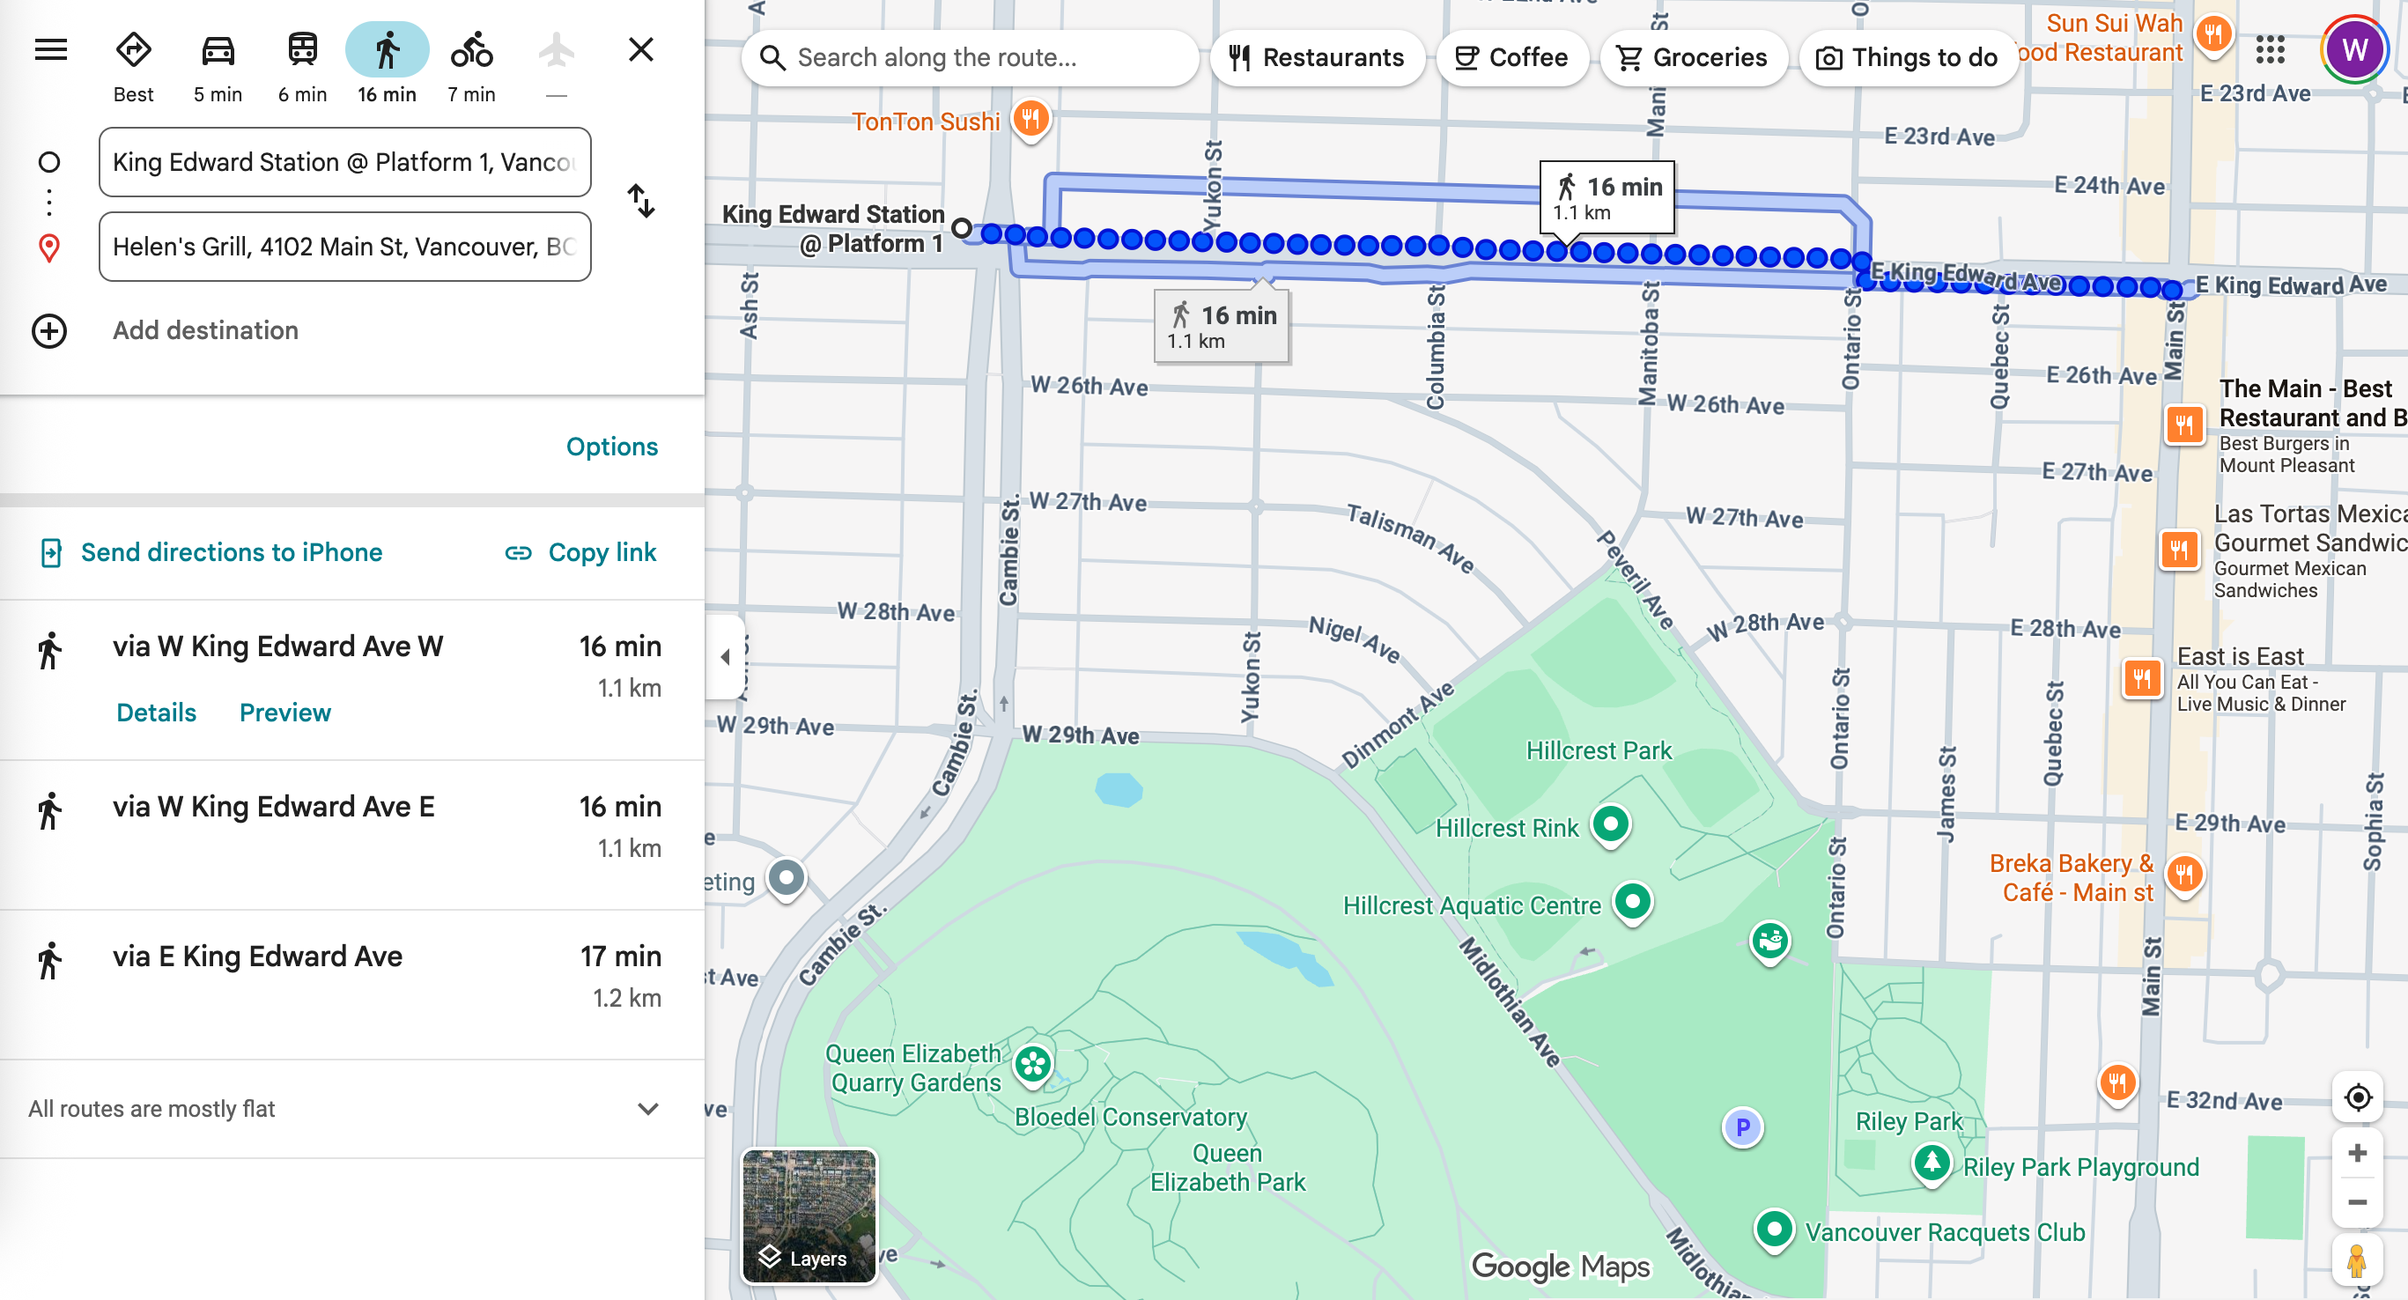Activate Street View pegman

pos(2358,1260)
